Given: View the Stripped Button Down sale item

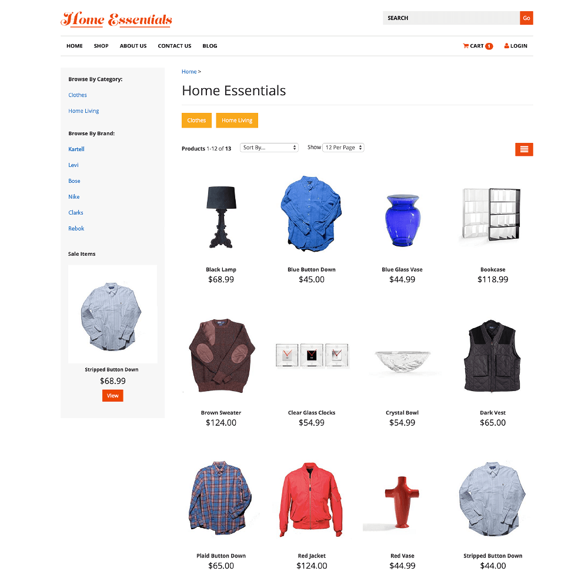Looking at the screenshot, I should (112, 396).
